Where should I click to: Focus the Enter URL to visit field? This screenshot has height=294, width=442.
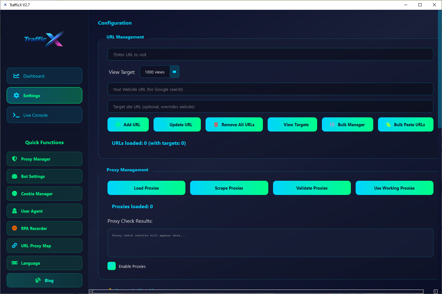click(270, 54)
